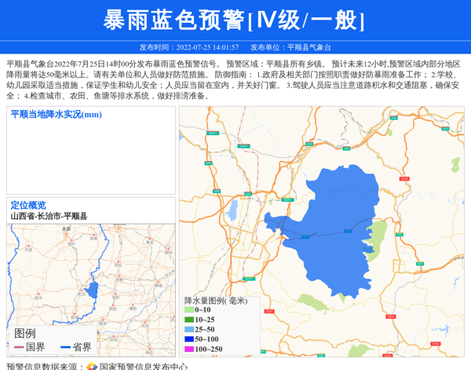
Task: Click the green area east of warning zone
Action: (x=378, y=236)
